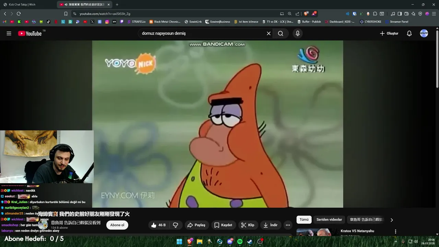Screen dimensions: 439x247
Task: Open more actions ellipsis under video
Action: 288,225
